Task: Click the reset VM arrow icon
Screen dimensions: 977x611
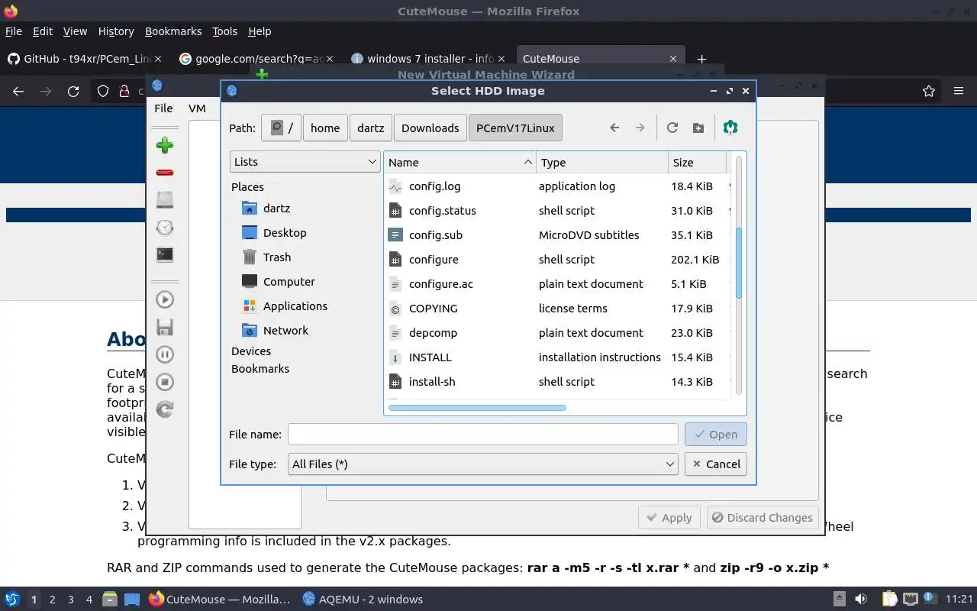Action: click(x=165, y=409)
